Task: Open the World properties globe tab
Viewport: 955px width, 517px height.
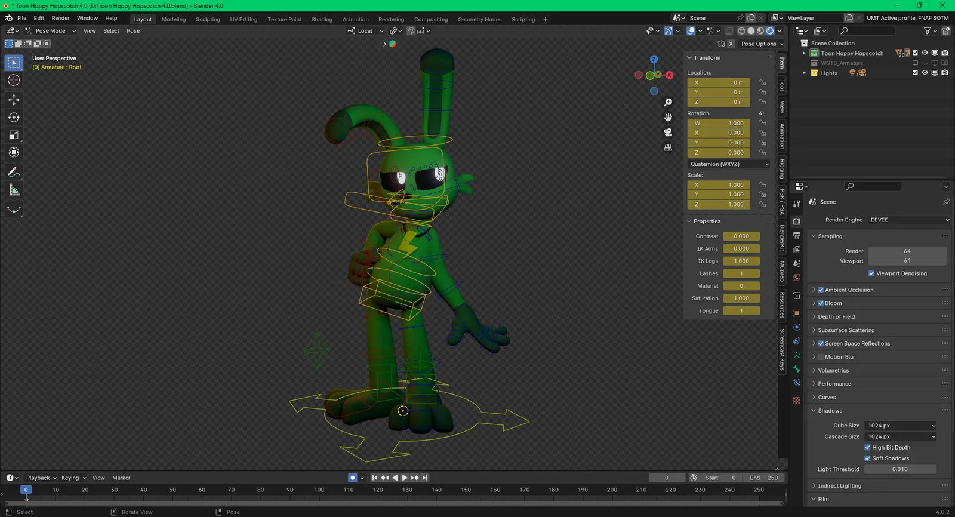Action: point(797,278)
